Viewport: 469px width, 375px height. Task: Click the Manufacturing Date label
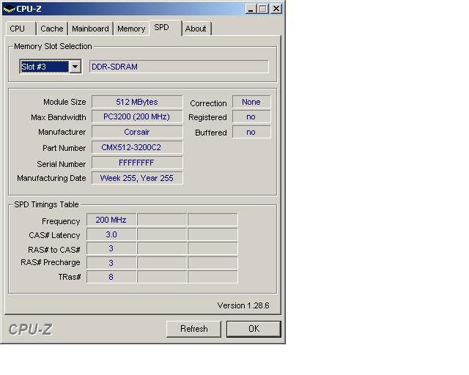(51, 178)
